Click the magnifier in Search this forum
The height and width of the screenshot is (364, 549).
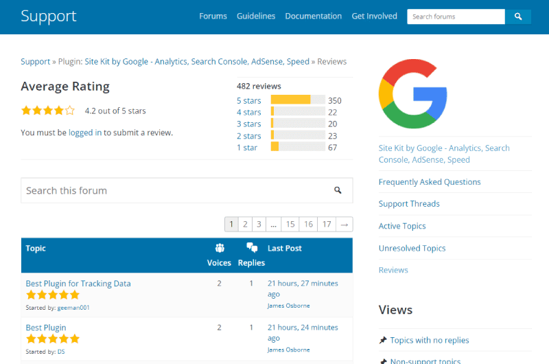pos(338,190)
